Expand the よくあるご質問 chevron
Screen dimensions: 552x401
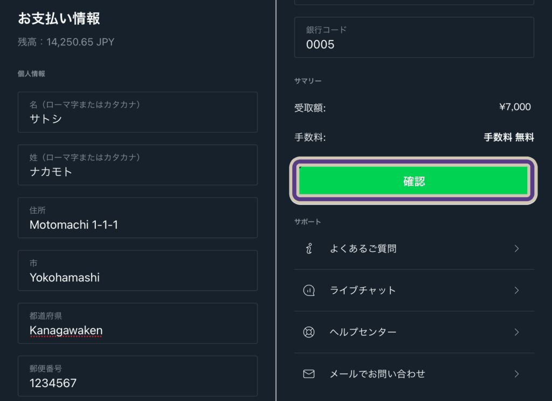[x=516, y=249]
